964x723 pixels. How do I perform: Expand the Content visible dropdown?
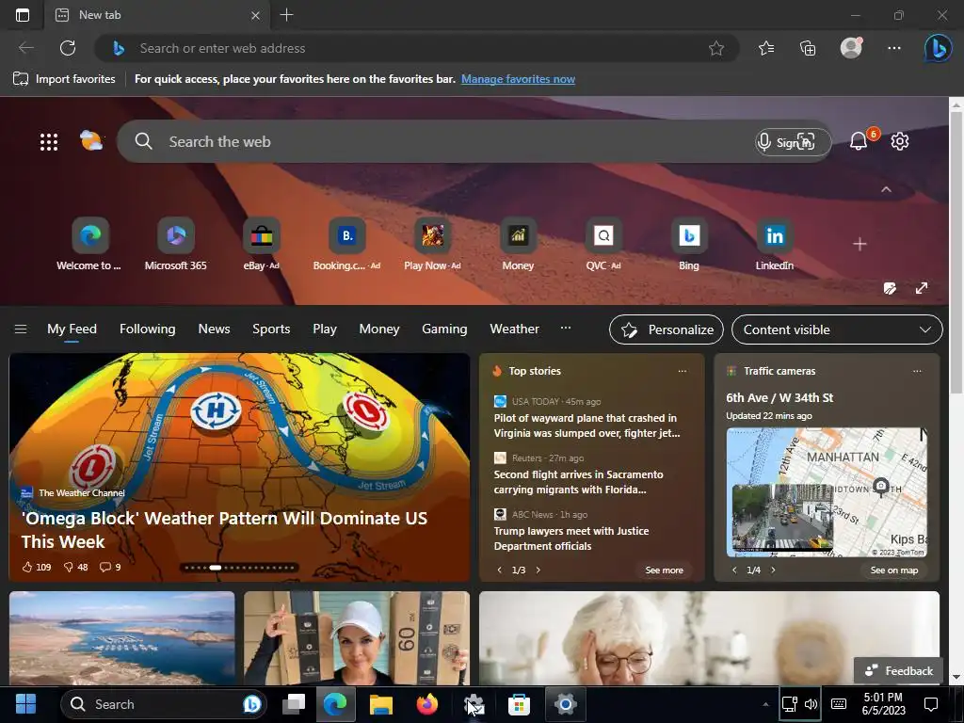(x=837, y=329)
